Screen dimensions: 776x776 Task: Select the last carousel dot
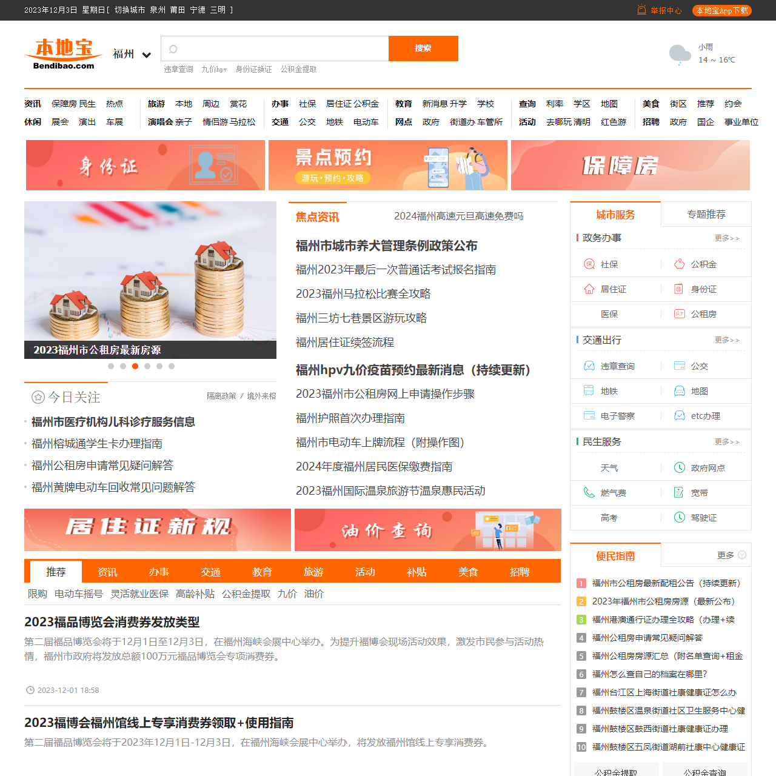coord(172,366)
